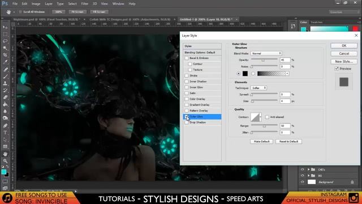The width and height of the screenshot is (362, 204).
Task: Open the Window menu
Action: (118, 4)
